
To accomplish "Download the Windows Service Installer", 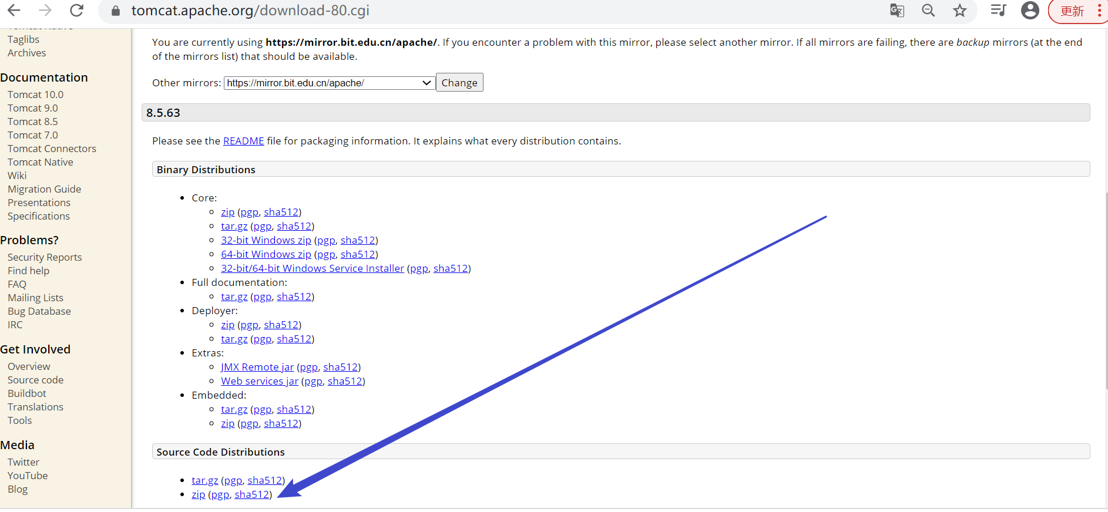I will 312,268.
